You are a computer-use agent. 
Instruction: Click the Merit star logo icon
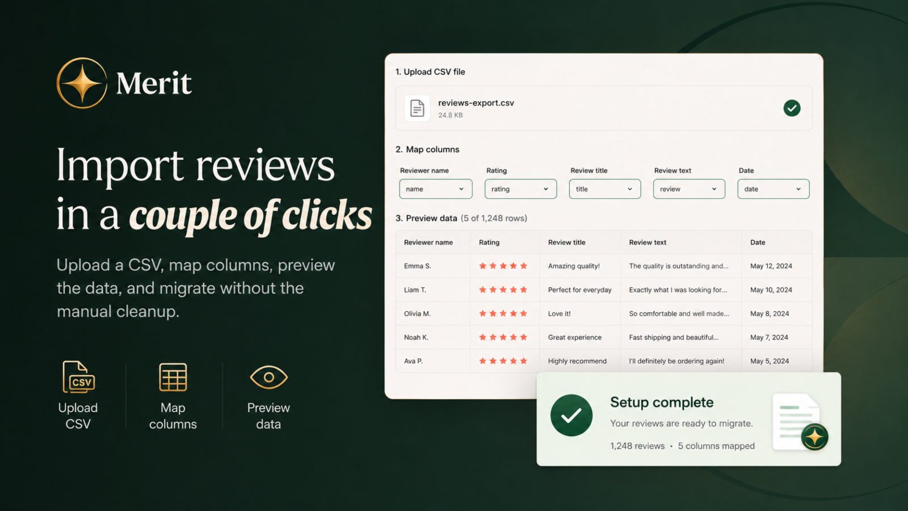[x=82, y=83]
